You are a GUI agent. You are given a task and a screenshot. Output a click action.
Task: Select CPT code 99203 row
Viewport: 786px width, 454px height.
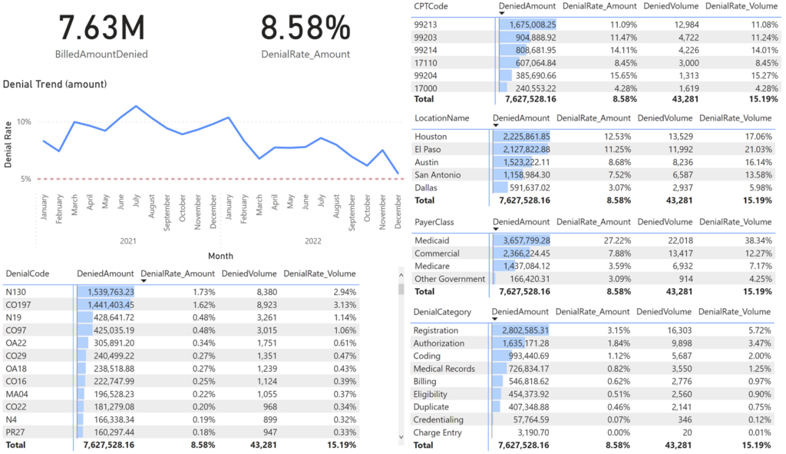click(596, 37)
